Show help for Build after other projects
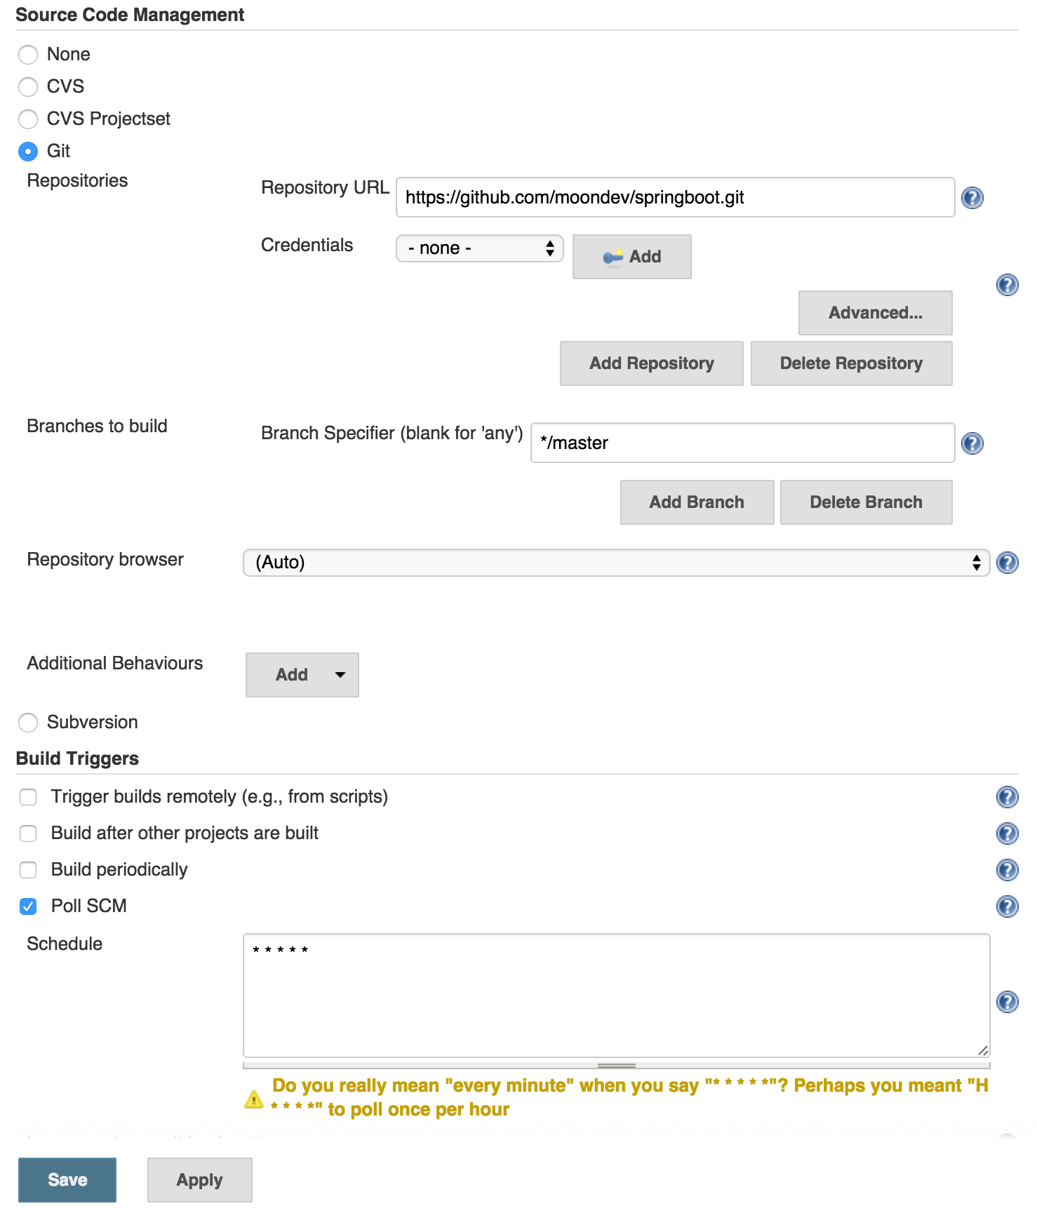This screenshot has height=1218, width=1037. coord(1007,834)
